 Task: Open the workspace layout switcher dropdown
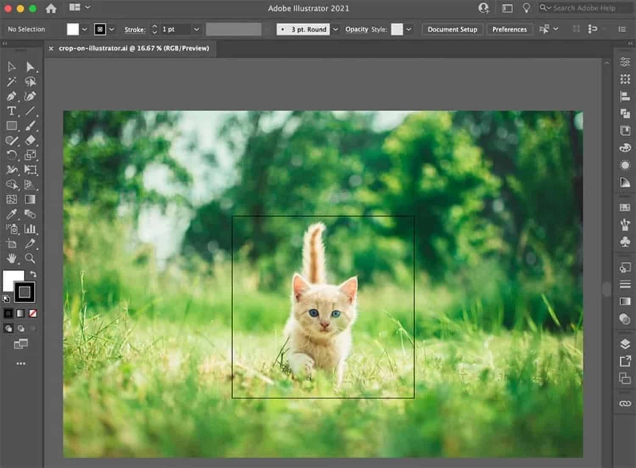(x=79, y=7)
